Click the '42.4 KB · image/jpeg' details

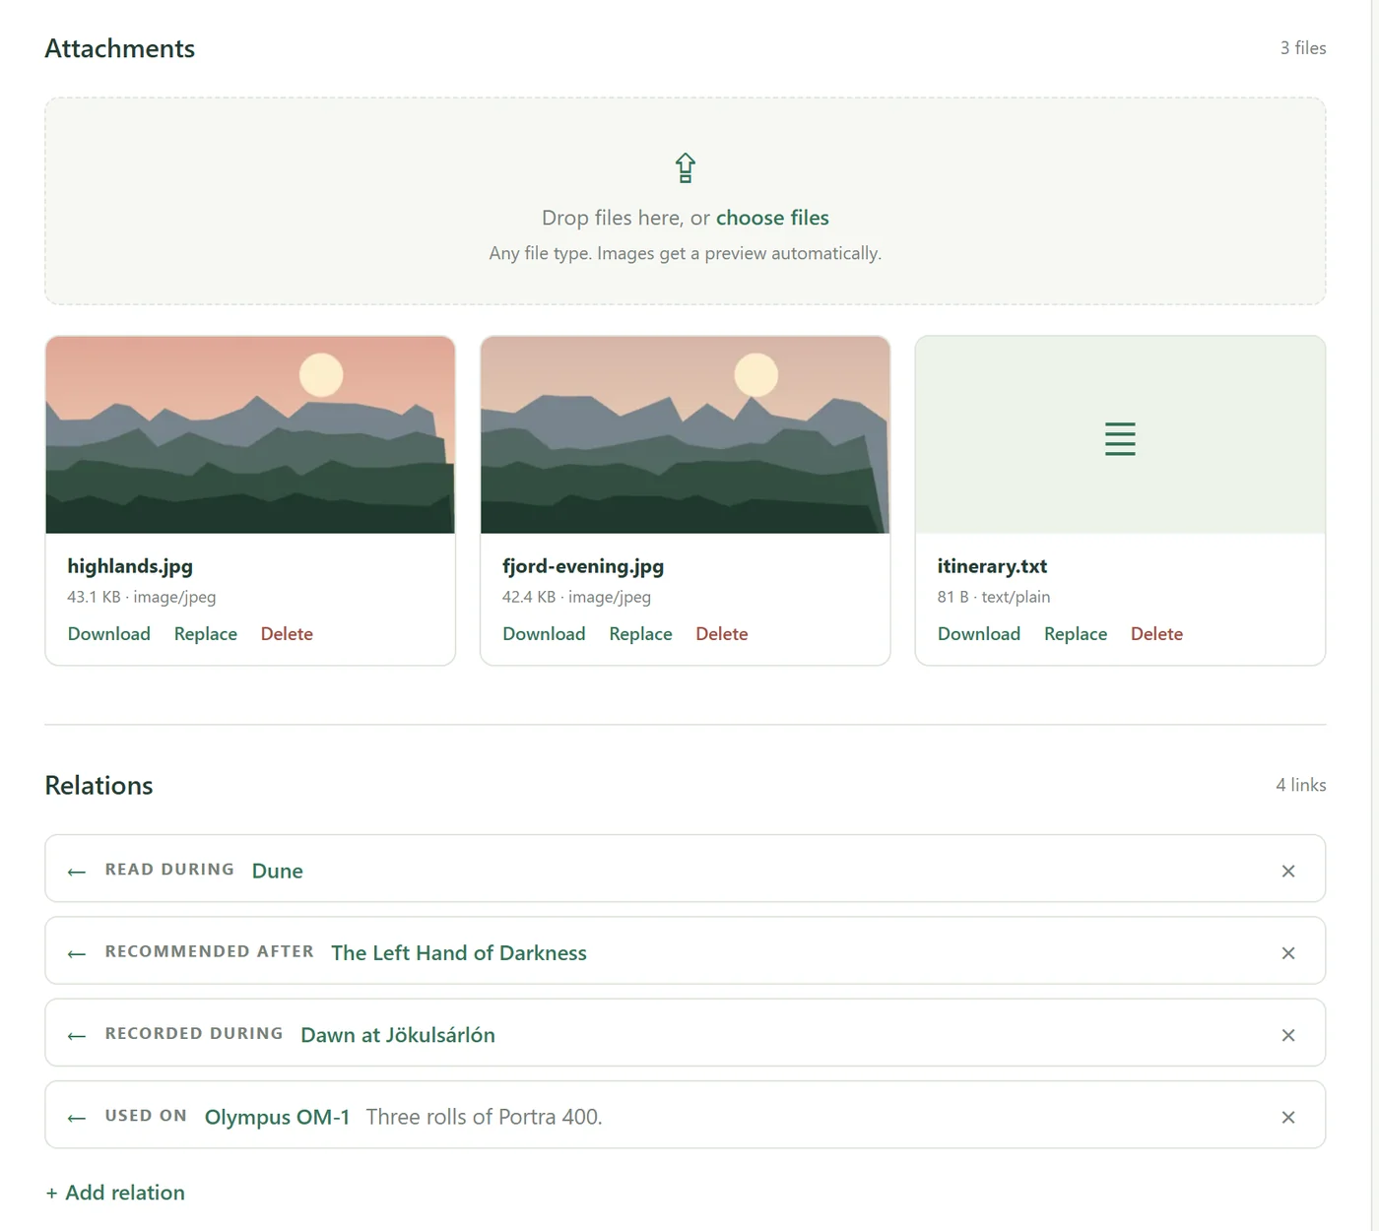click(576, 597)
